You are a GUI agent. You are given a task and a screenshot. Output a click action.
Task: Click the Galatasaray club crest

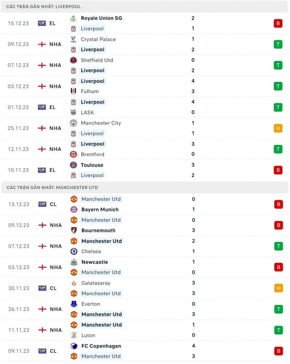[74, 283]
